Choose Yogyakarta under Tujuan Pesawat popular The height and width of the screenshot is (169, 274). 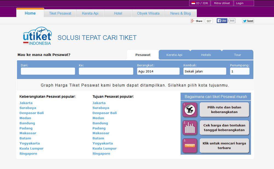tap(102, 143)
